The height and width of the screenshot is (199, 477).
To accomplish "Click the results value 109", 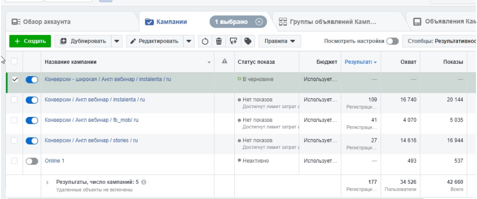I will 372,99.
